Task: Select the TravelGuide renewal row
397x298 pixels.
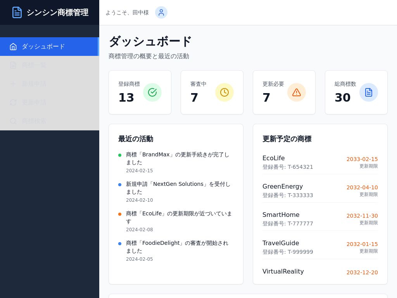Action: tap(320, 247)
